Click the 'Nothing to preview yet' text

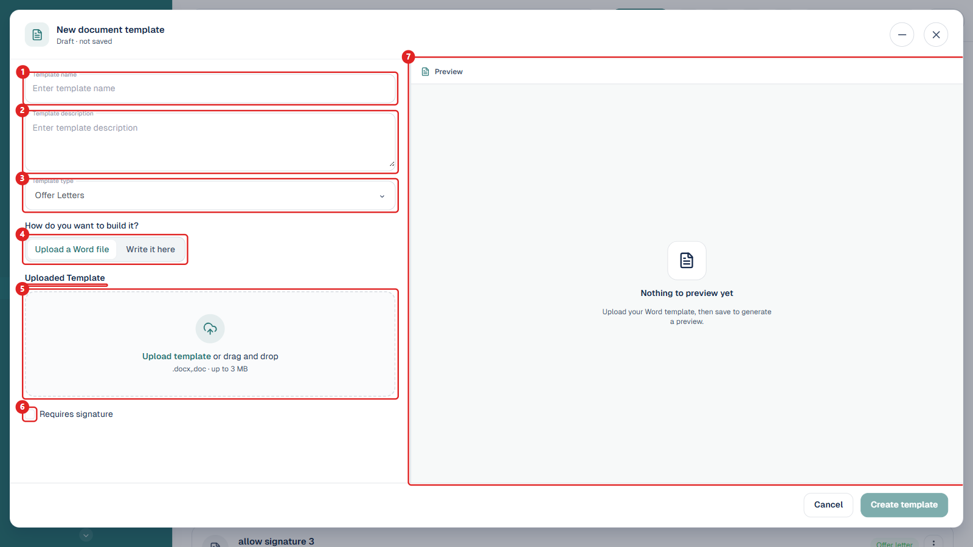coord(687,294)
